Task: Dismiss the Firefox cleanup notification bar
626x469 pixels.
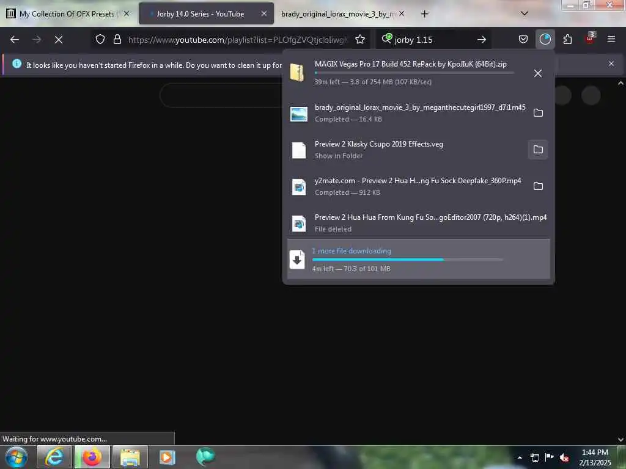Action: (x=611, y=64)
